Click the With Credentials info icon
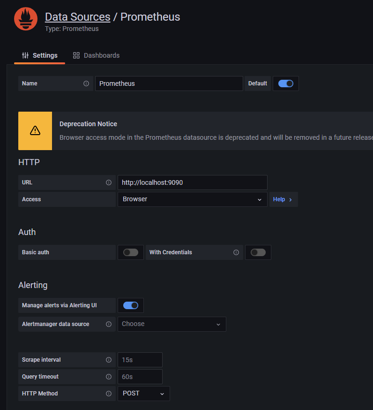The image size is (373, 410). tap(236, 252)
